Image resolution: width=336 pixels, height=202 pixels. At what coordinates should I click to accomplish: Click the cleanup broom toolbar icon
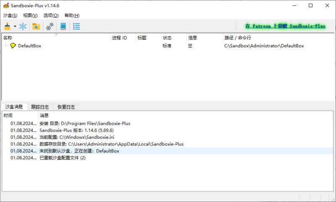[7, 26]
